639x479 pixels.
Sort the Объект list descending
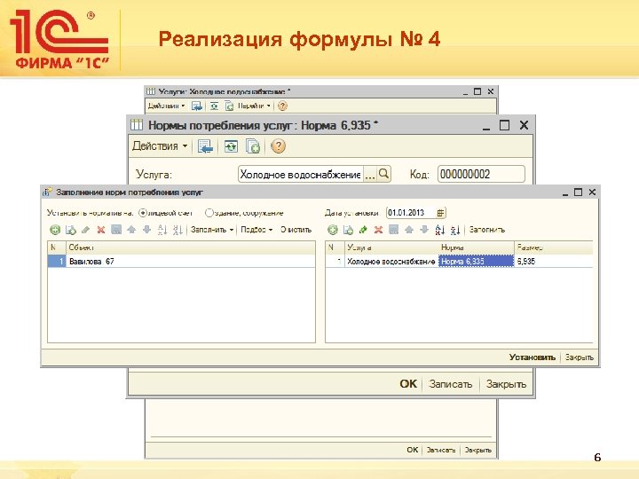pos(177,230)
